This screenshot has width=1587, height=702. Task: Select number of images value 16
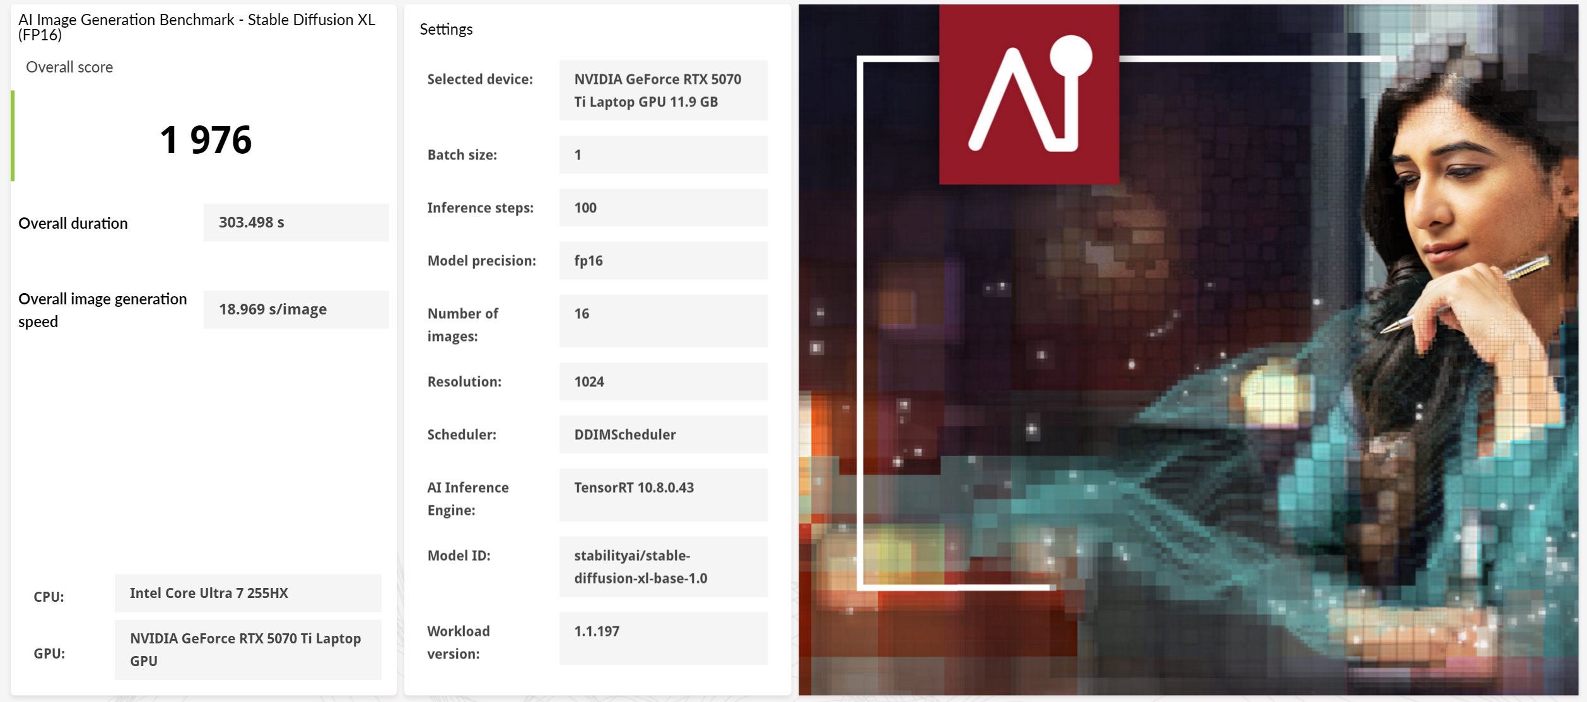pyautogui.click(x=663, y=321)
